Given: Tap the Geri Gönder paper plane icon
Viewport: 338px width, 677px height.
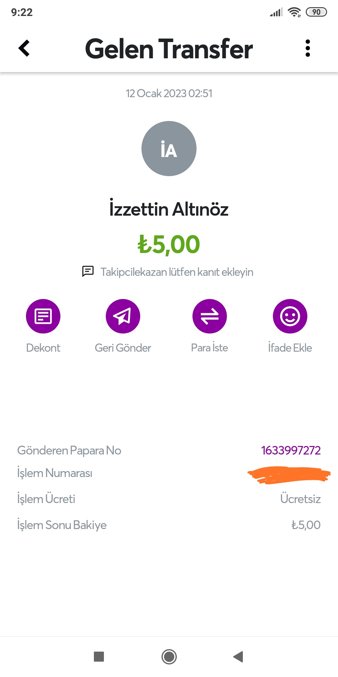Looking at the screenshot, I should (x=123, y=316).
